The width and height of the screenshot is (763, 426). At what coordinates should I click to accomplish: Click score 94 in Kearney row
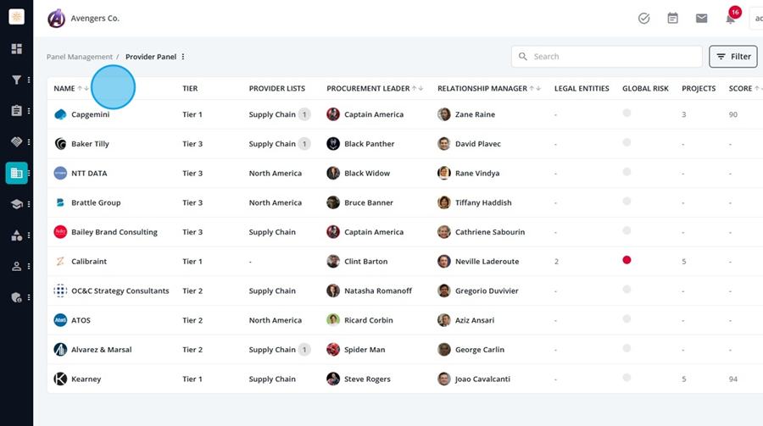tap(732, 379)
